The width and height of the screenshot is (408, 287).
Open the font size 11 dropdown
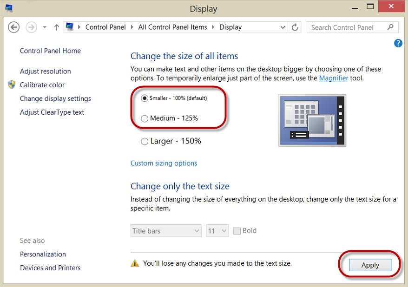(x=217, y=231)
